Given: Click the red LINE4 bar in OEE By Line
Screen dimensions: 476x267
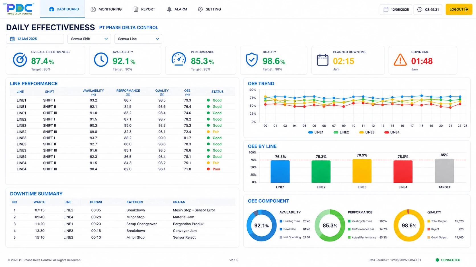Looking at the screenshot, I should click(x=403, y=172).
